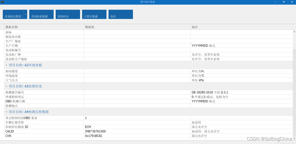The width and height of the screenshot is (296, 144).
Task: Click the remark 允许空，重型车必填 for 发动机厂牌
Action: tap(206, 55)
